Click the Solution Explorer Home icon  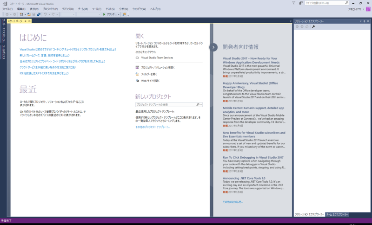(307, 26)
